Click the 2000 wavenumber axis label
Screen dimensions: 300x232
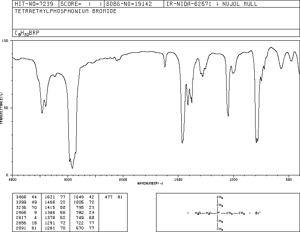[123, 180]
